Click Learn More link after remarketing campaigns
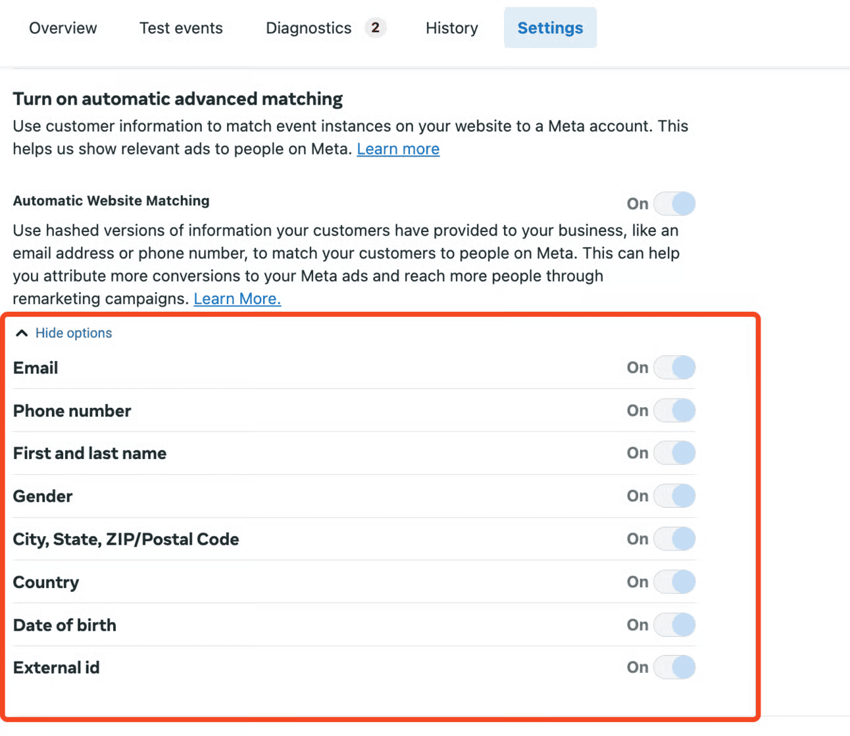Image resolution: width=850 pixels, height=736 pixels. 237,299
